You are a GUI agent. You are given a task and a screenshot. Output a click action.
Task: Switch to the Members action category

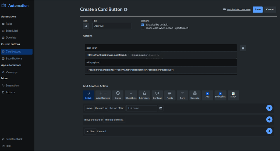[144, 95]
